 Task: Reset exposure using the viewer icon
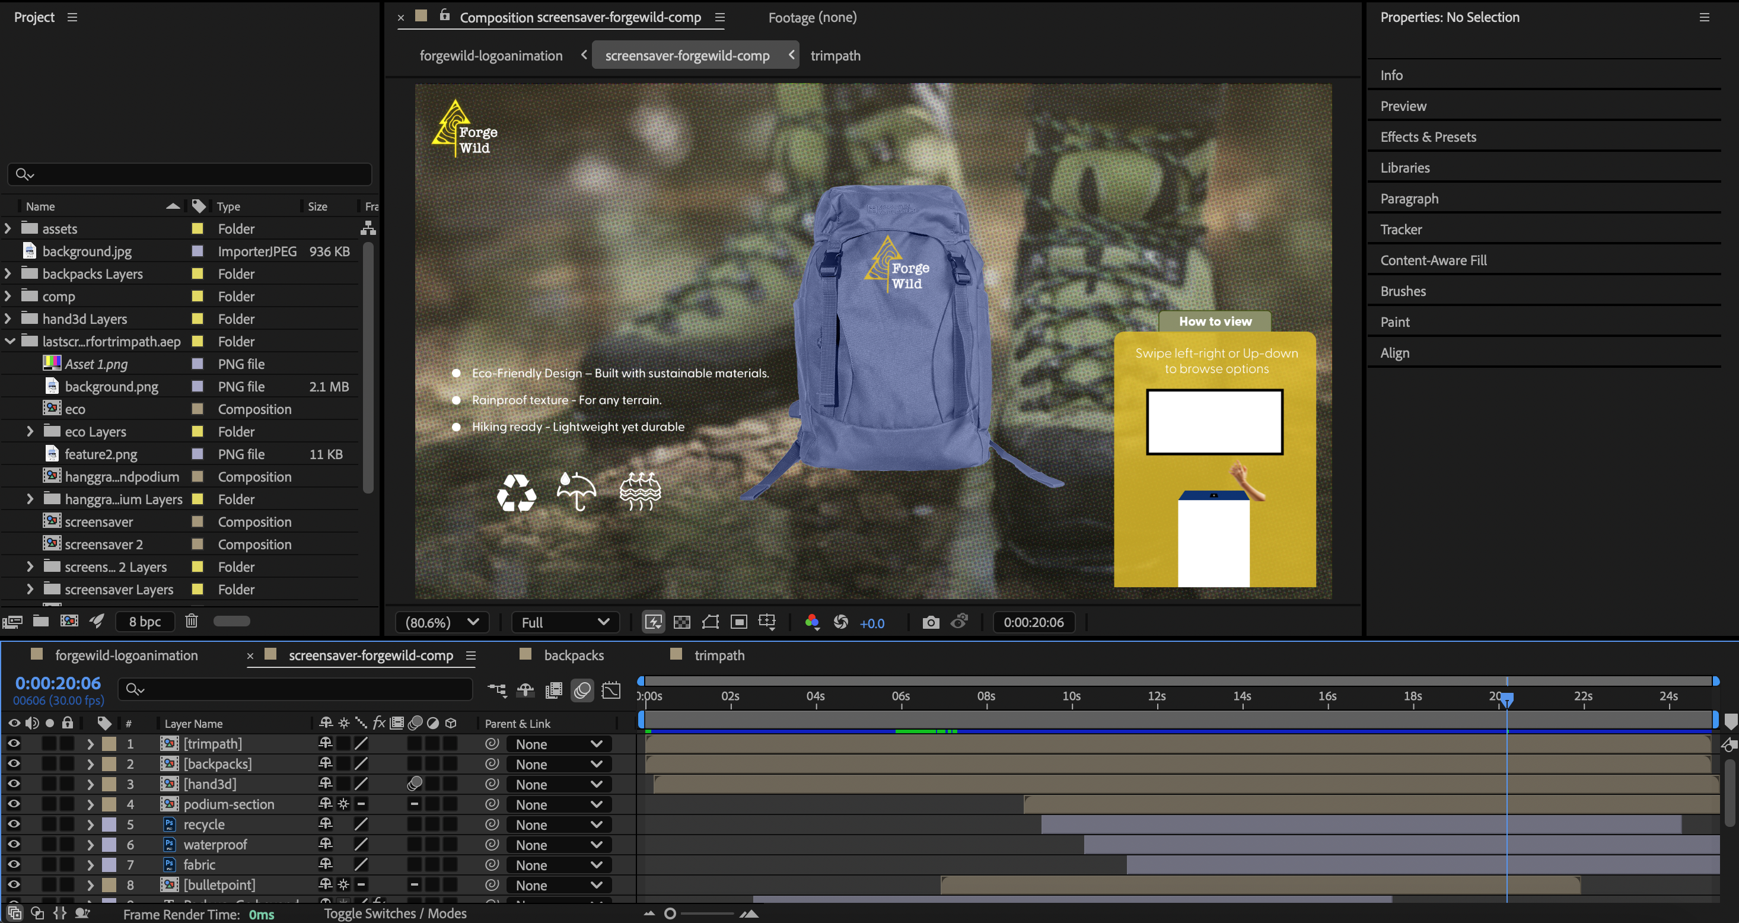840,622
